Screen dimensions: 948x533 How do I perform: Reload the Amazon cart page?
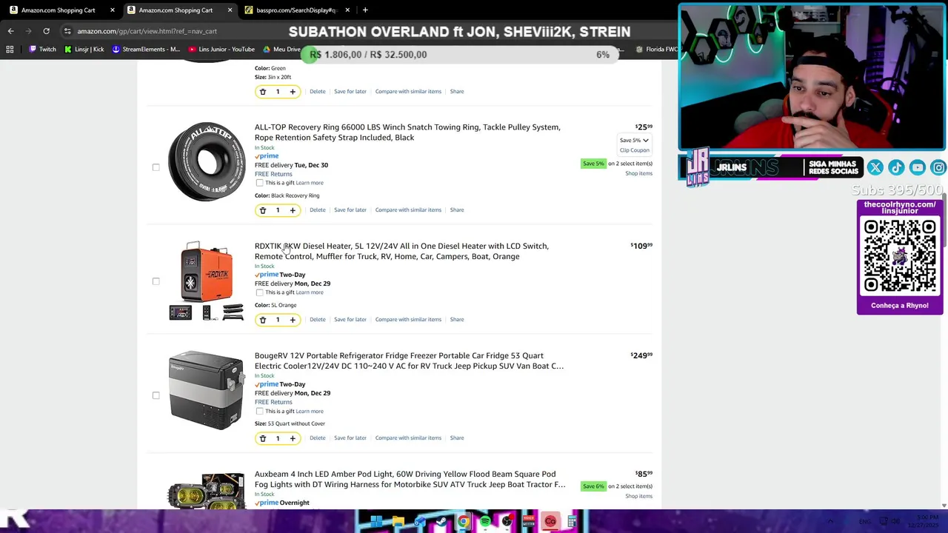[46, 31]
